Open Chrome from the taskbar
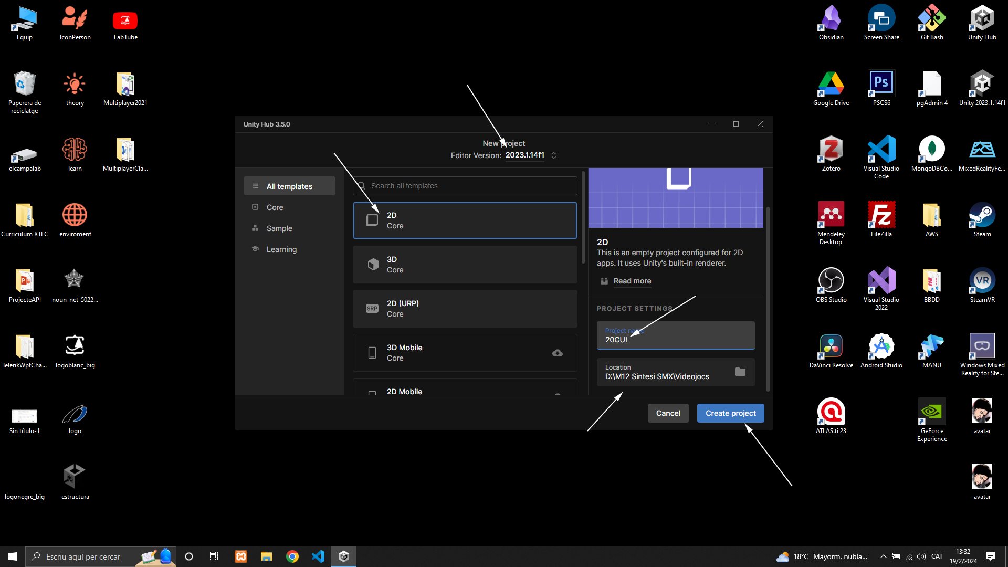Image resolution: width=1008 pixels, height=567 pixels. 292,556
